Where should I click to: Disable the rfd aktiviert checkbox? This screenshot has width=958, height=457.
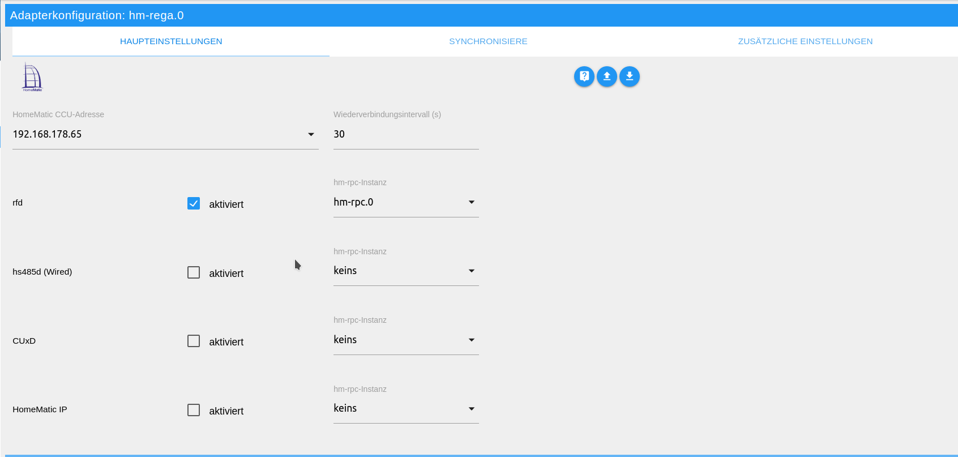(194, 203)
